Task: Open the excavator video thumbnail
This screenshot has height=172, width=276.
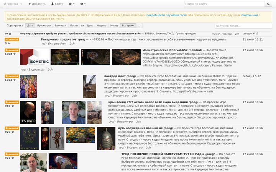Action: 90,86
